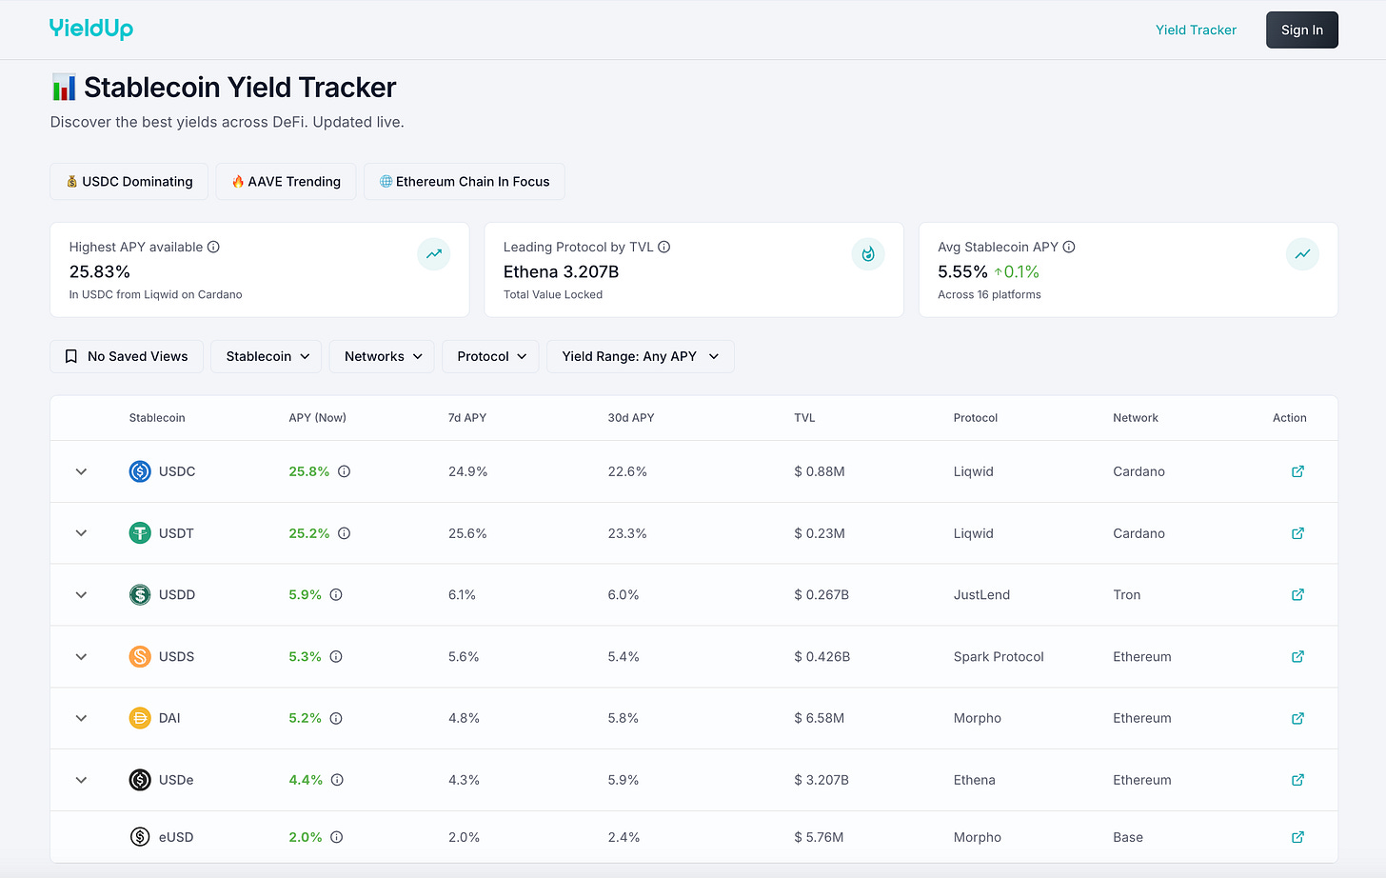Viewport: 1386px width, 878px height.
Task: Open external link for eUSD Morpho row
Action: [x=1297, y=837]
